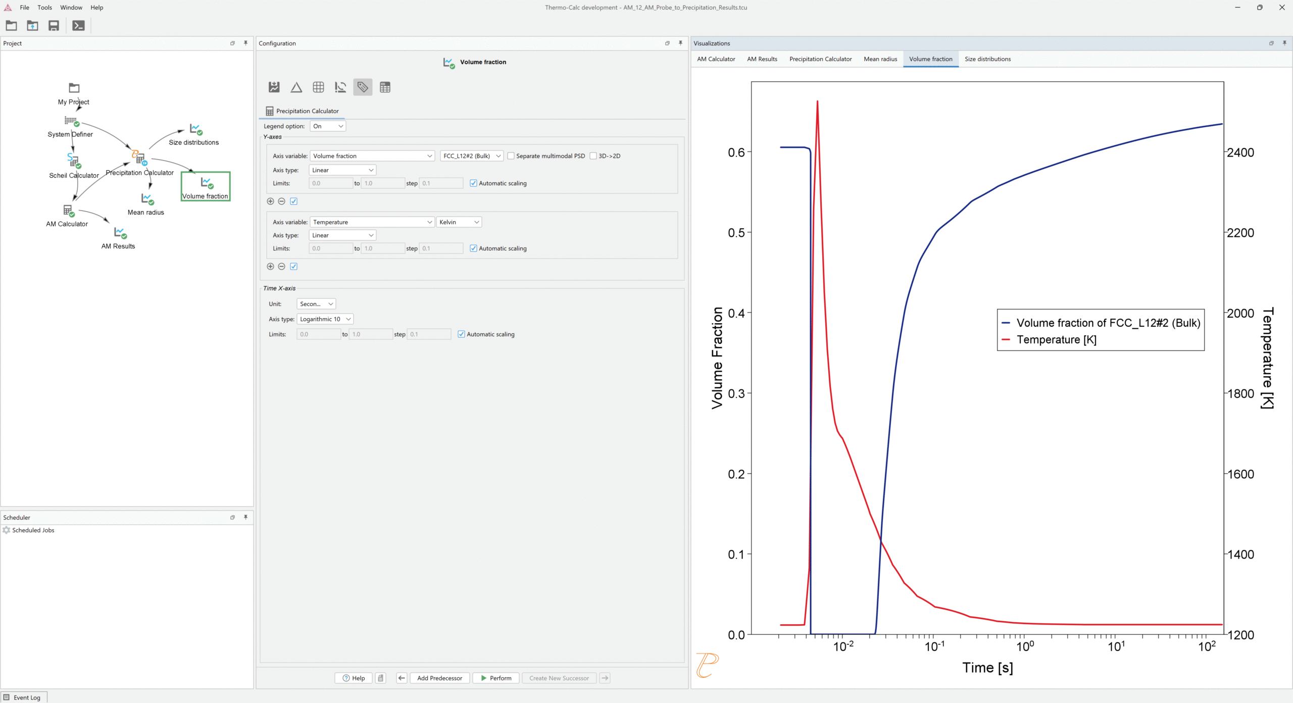Click the Add Predecessor button
The width and height of the screenshot is (1293, 703).
click(x=439, y=678)
